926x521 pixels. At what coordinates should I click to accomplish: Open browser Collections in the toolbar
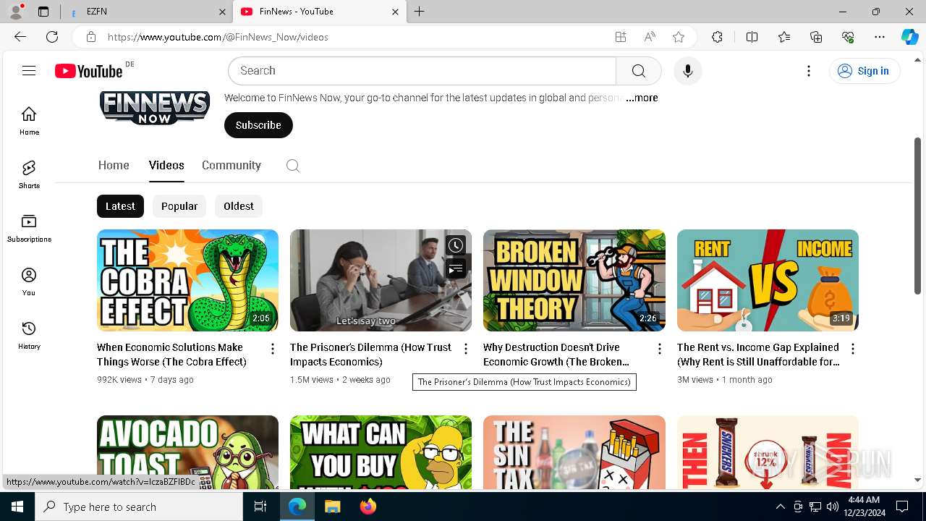click(x=816, y=37)
